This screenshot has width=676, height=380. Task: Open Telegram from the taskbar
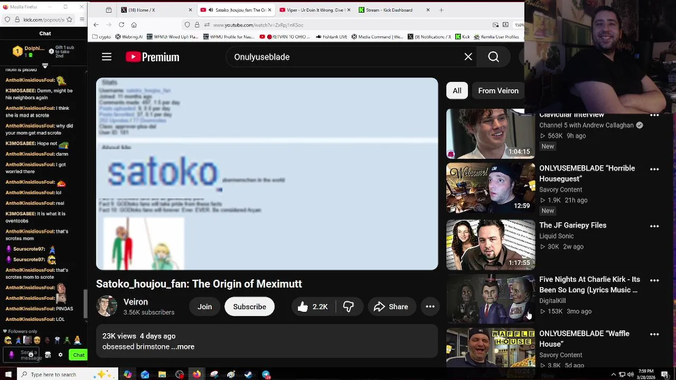click(x=266, y=375)
